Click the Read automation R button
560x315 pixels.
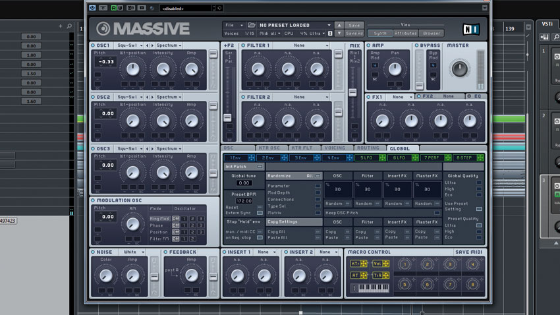113,8
